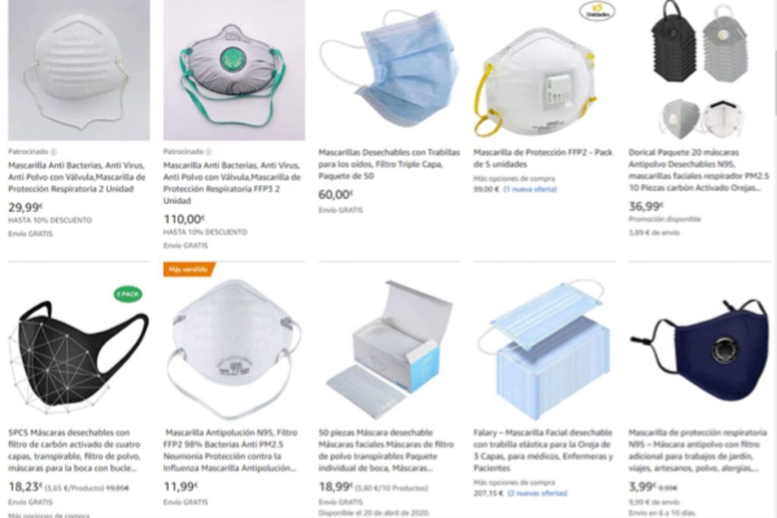Open 50 piezas Máscara desechable product title
Image resolution: width=777 pixels, height=518 pixels.
(386, 451)
